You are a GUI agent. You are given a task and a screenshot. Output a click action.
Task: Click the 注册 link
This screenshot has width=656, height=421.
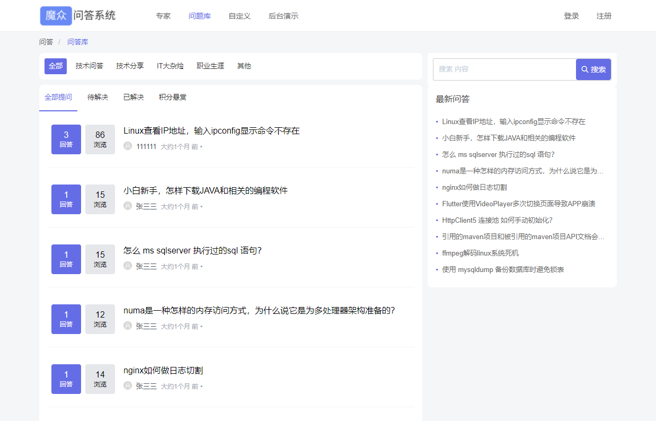point(604,16)
